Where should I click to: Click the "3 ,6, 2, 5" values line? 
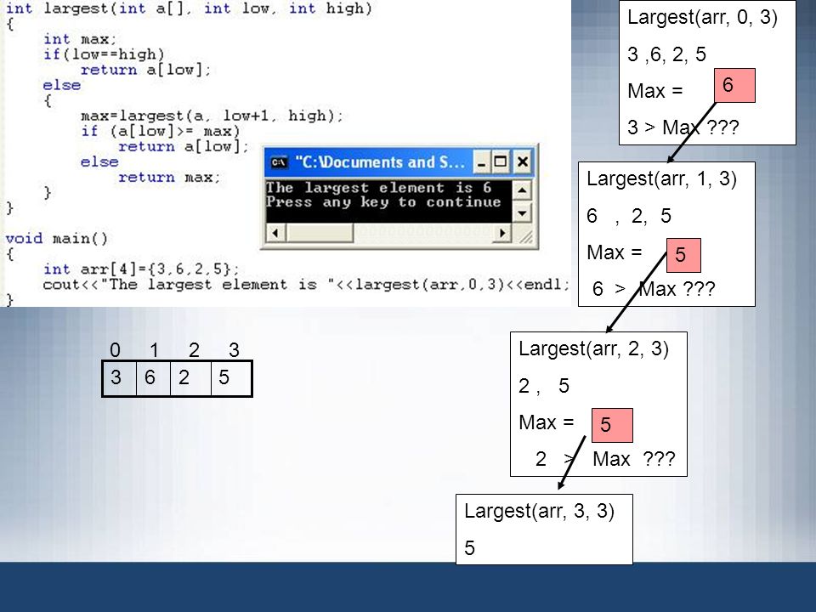tap(666, 54)
